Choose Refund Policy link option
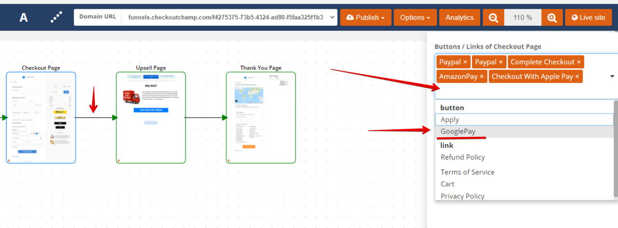This screenshot has width=618, height=228. point(463,157)
